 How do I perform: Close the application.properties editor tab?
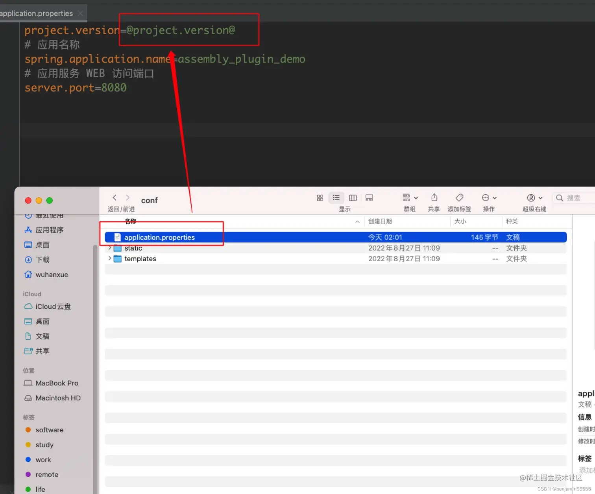click(x=80, y=13)
